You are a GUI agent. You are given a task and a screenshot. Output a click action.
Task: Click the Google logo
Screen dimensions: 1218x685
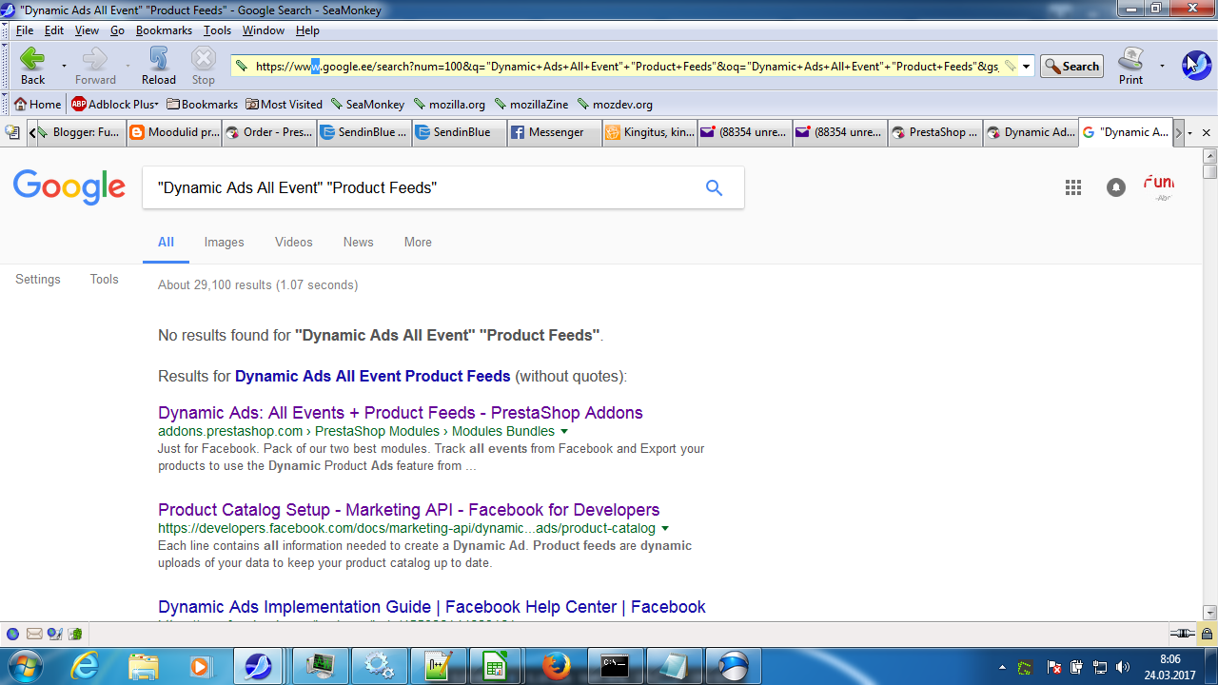[x=69, y=187]
